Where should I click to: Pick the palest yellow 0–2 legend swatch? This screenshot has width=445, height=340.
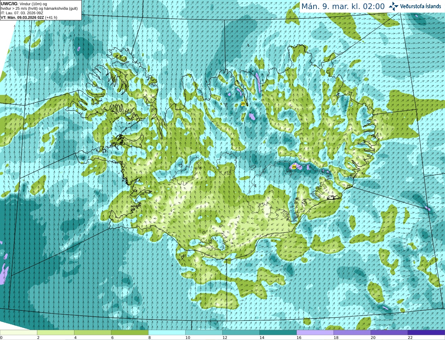click(x=18, y=332)
